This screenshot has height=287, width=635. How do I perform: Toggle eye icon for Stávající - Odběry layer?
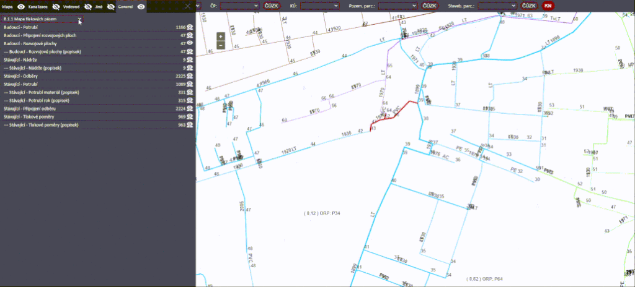191,76
